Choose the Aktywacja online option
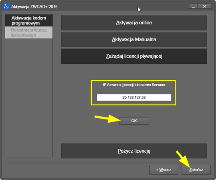216x180 pixels. coord(134,22)
